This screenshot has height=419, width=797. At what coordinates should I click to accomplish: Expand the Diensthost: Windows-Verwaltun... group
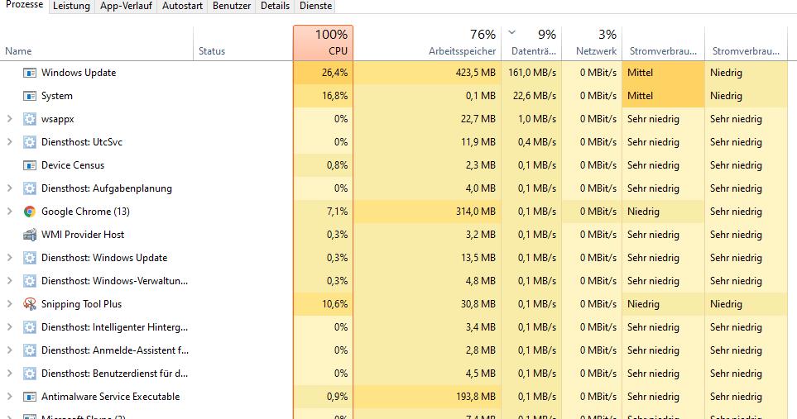pyautogui.click(x=9, y=281)
